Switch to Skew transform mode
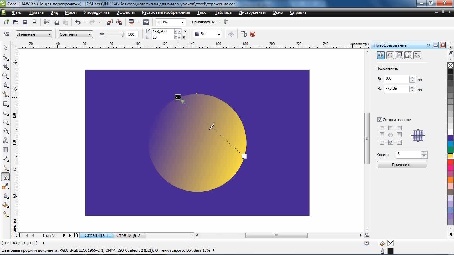Image resolution: width=454 pixels, height=255 pixels. pyautogui.click(x=417, y=55)
